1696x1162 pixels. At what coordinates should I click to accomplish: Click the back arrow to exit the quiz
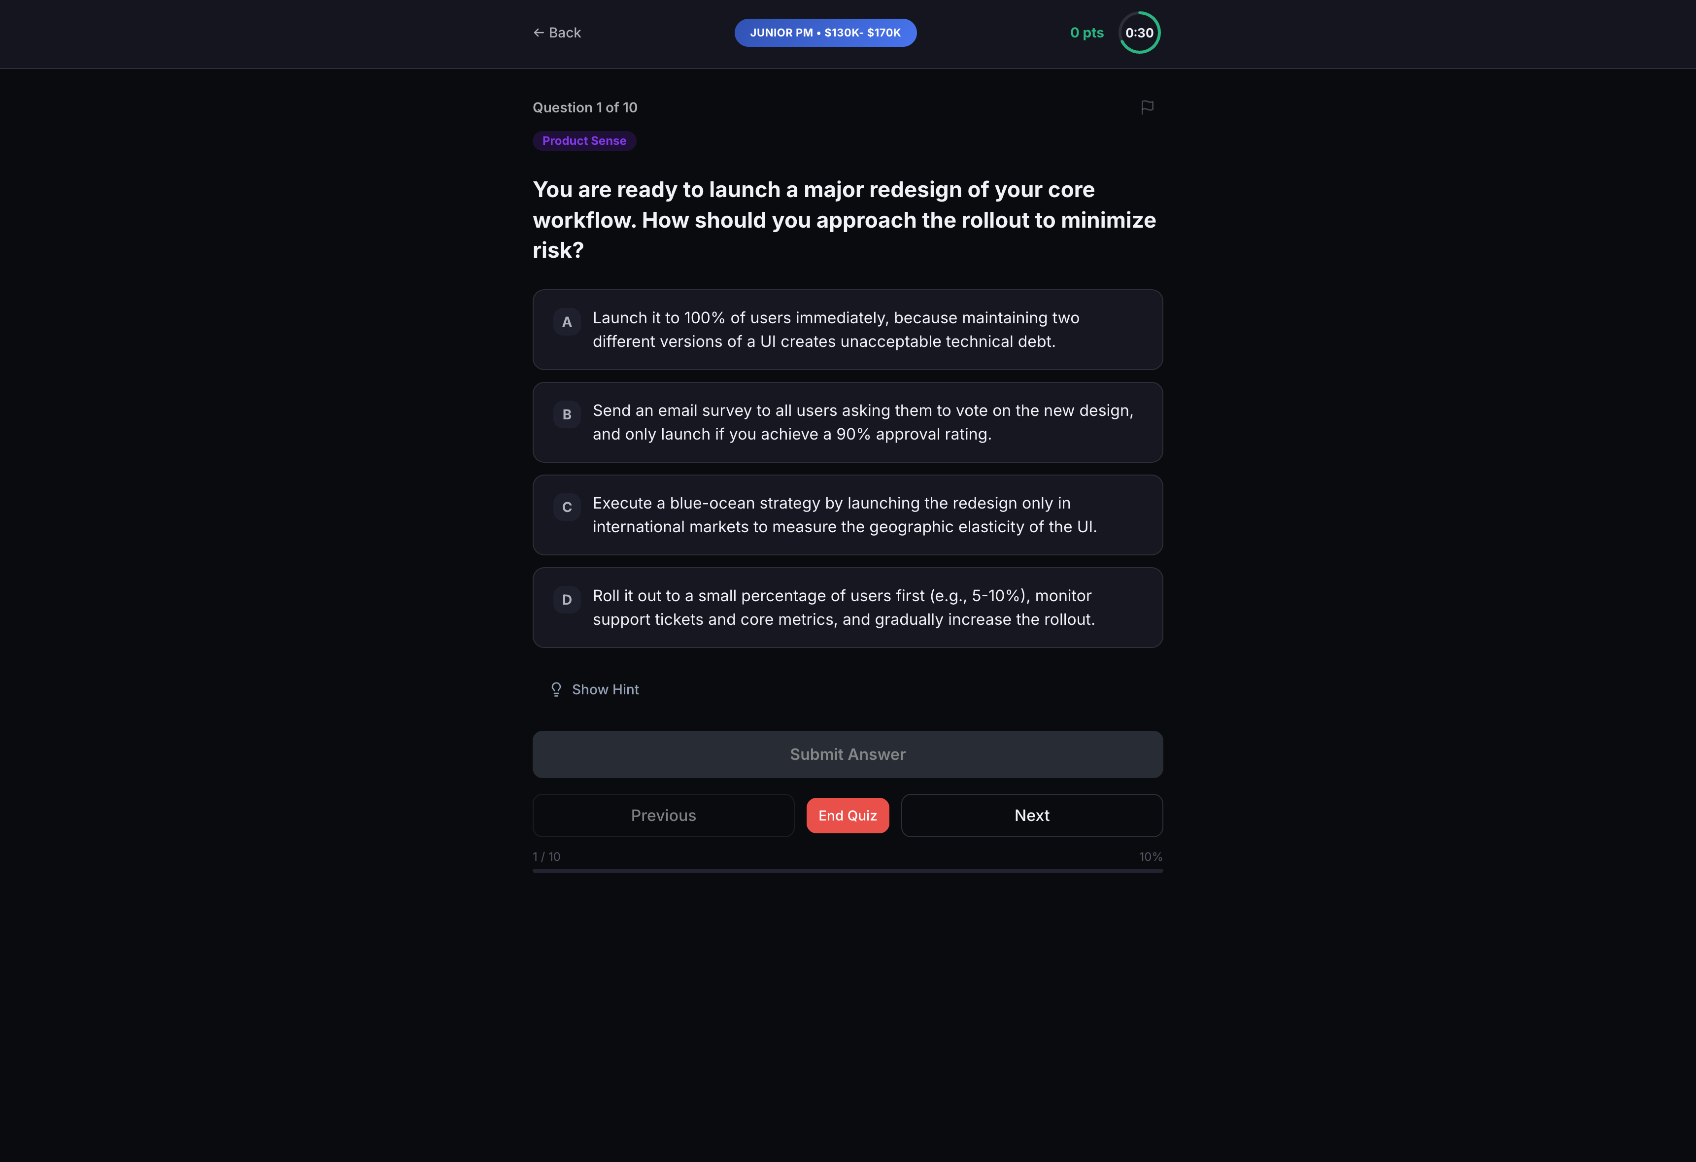(x=557, y=32)
